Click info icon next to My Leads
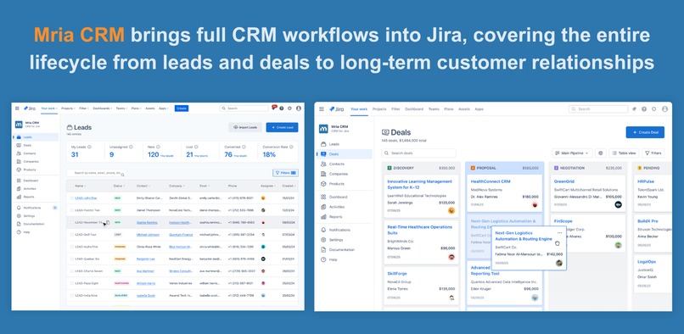This screenshot has height=334, width=684. pos(89,147)
